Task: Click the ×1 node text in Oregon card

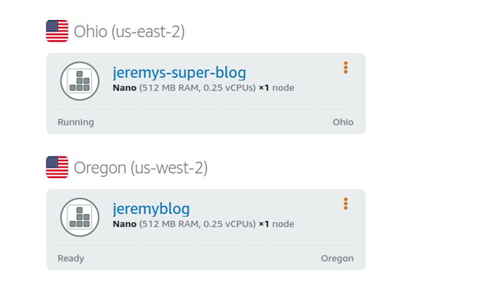Action: (x=276, y=224)
